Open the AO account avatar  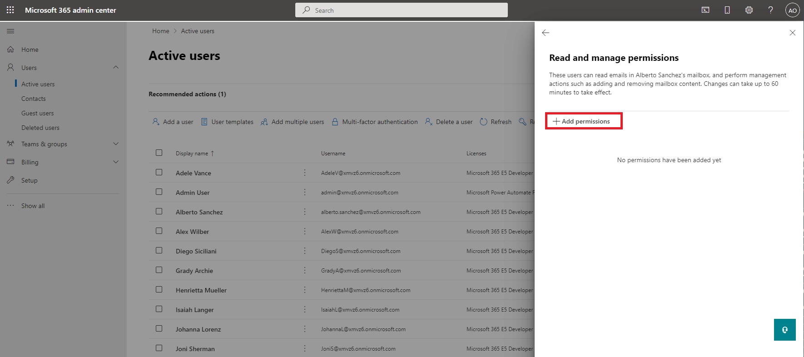[x=793, y=10]
